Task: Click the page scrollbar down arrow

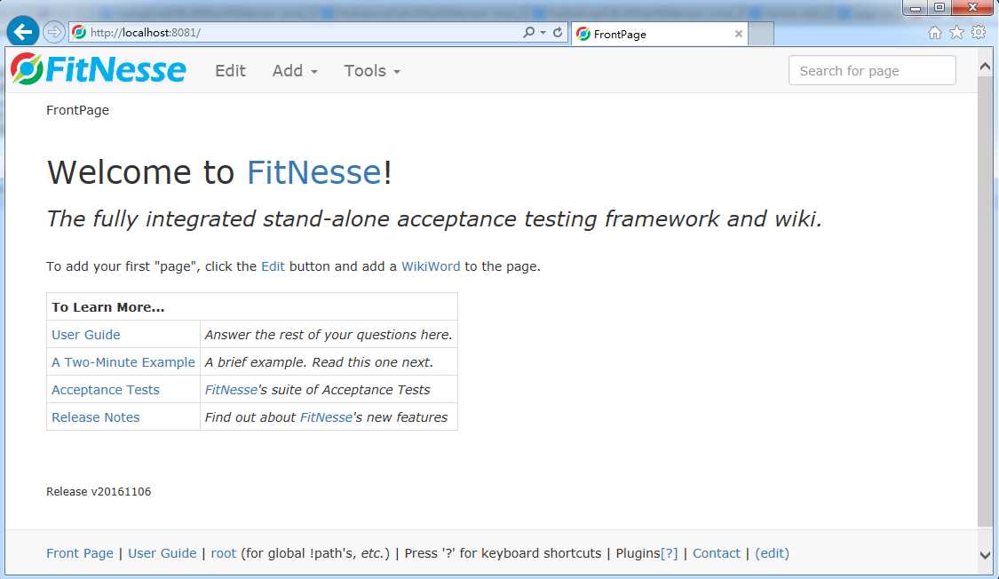Action: [x=985, y=554]
